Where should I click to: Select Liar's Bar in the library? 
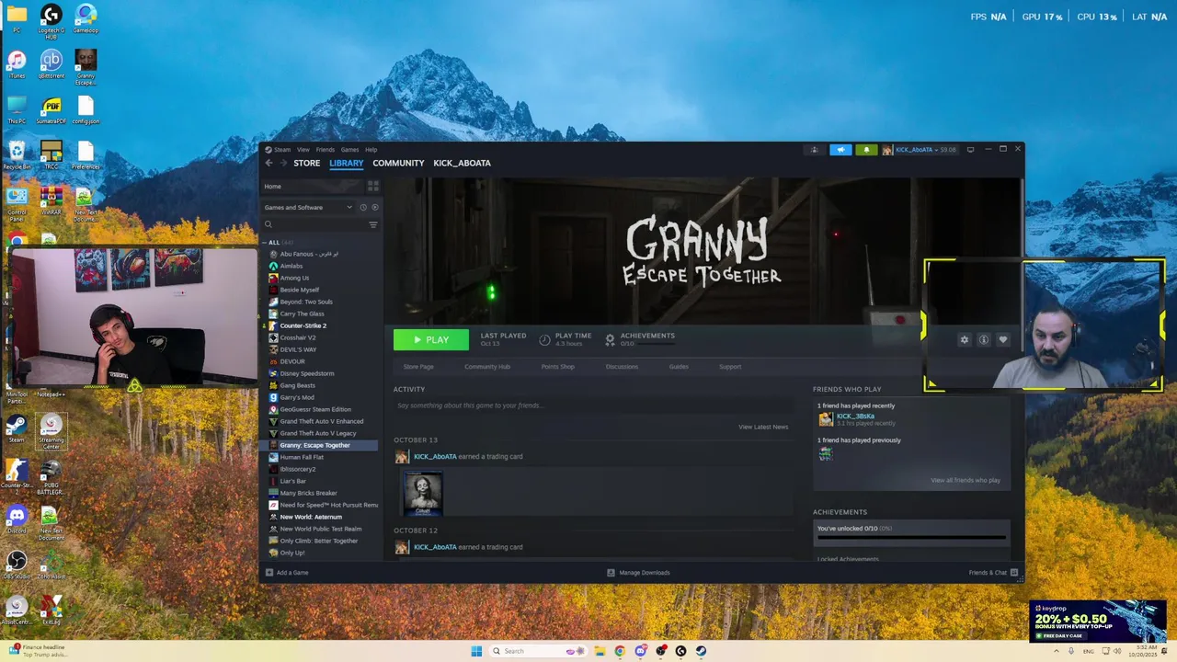[x=293, y=481]
